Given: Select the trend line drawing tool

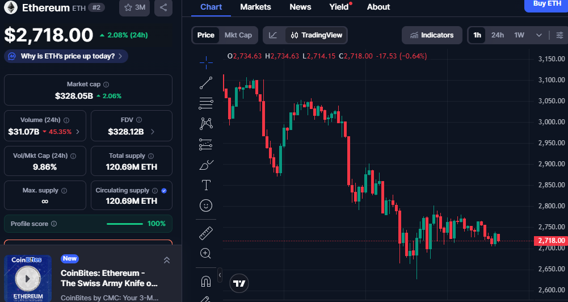Looking at the screenshot, I should coord(206,83).
